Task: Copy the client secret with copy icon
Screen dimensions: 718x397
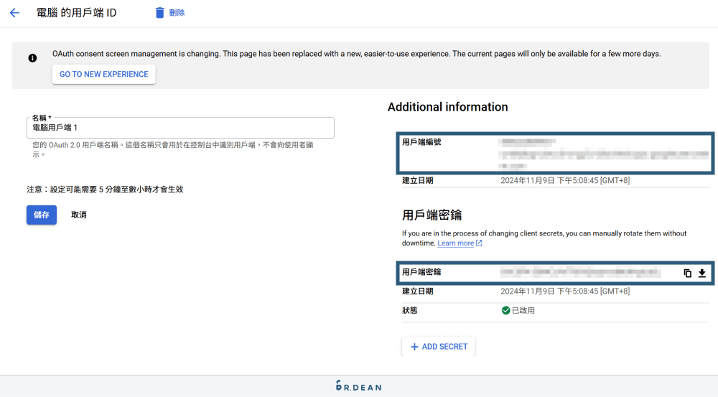Action: [x=687, y=274]
